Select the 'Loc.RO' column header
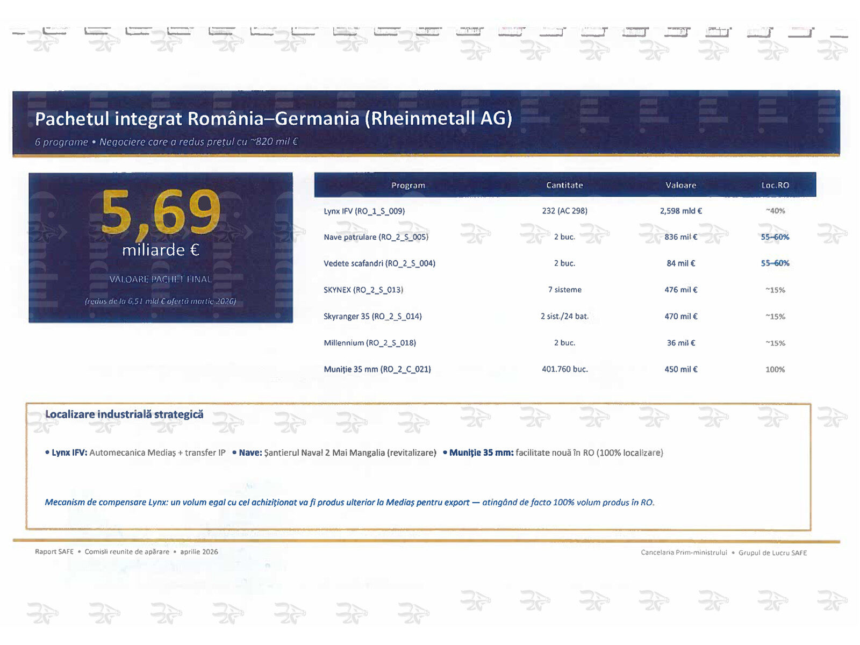The width and height of the screenshot is (860, 645). pos(775,185)
